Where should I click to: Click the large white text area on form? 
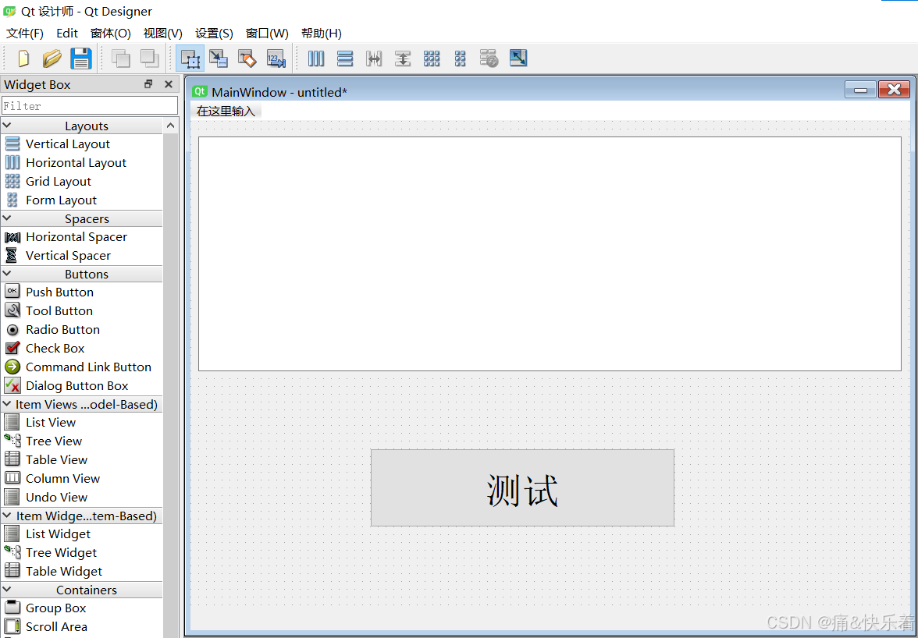pyautogui.click(x=550, y=253)
